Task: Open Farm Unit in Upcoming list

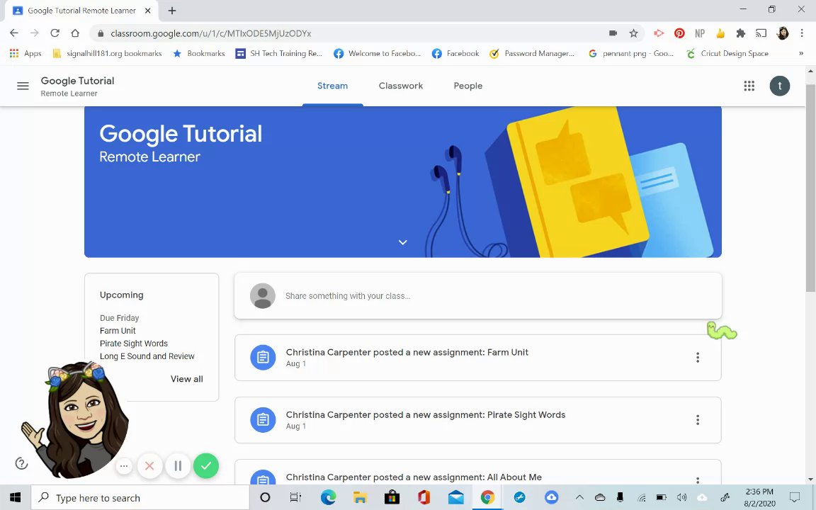Action: coord(118,331)
